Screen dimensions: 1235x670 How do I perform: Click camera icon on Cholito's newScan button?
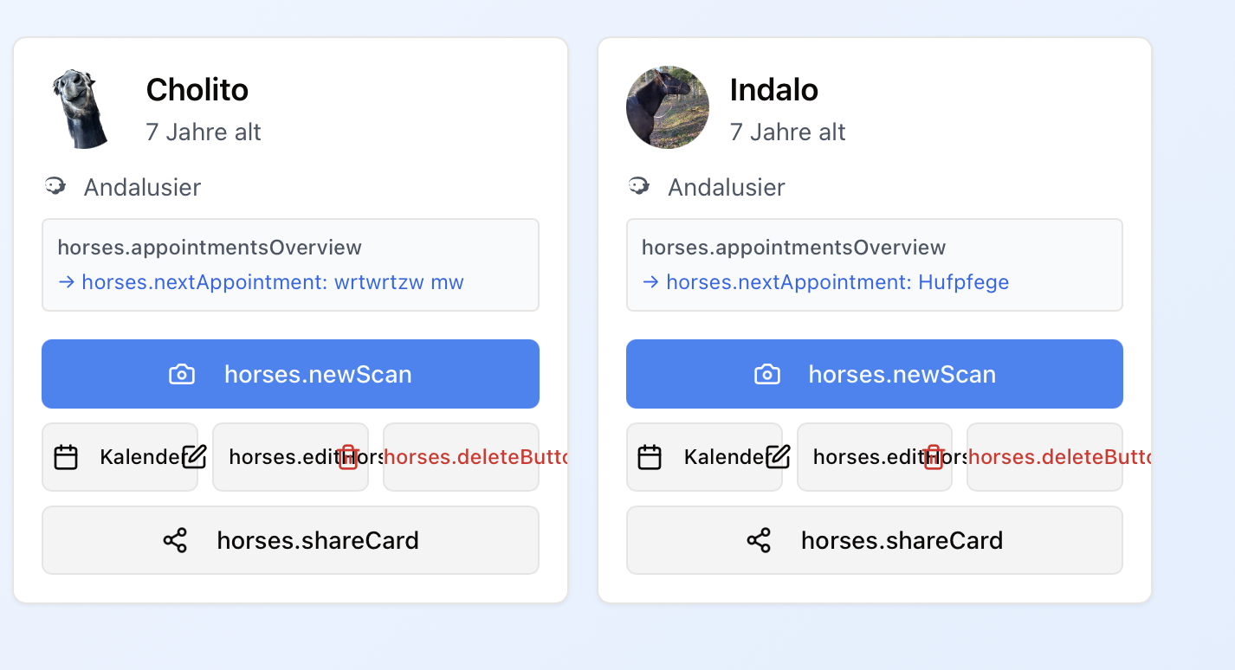[182, 374]
